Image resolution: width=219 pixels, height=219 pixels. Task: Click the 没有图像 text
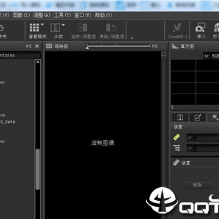(x=103, y=143)
